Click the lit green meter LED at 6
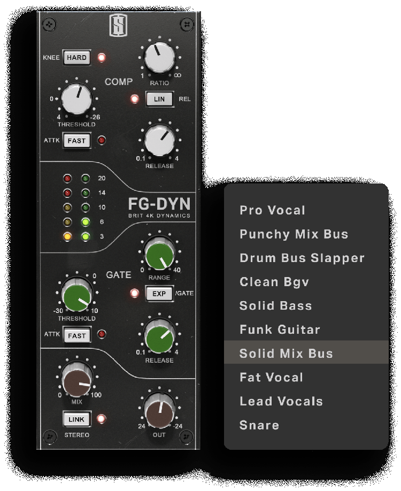This screenshot has width=401, height=491. [85, 222]
